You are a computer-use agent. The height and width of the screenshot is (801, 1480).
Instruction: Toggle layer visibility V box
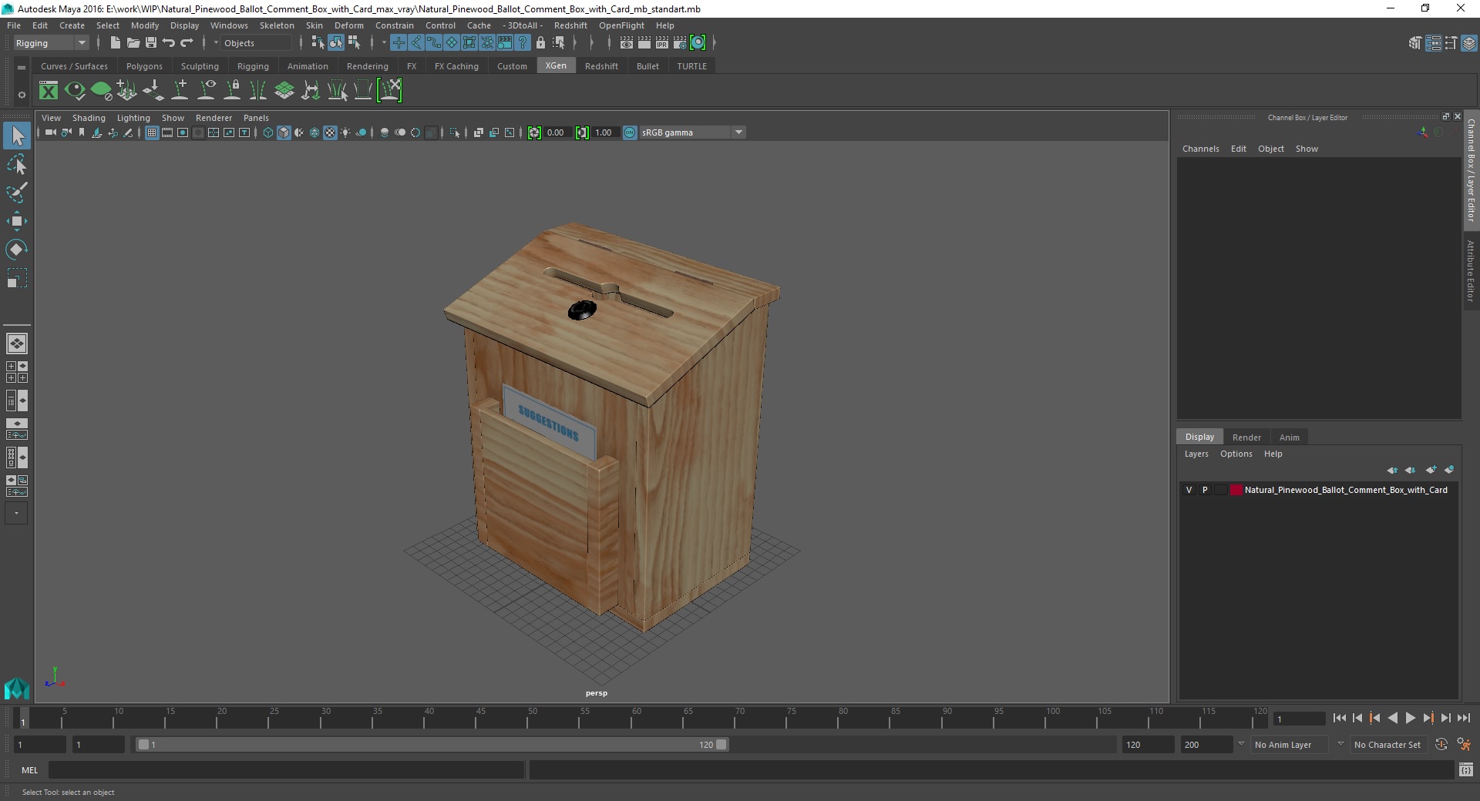point(1189,490)
